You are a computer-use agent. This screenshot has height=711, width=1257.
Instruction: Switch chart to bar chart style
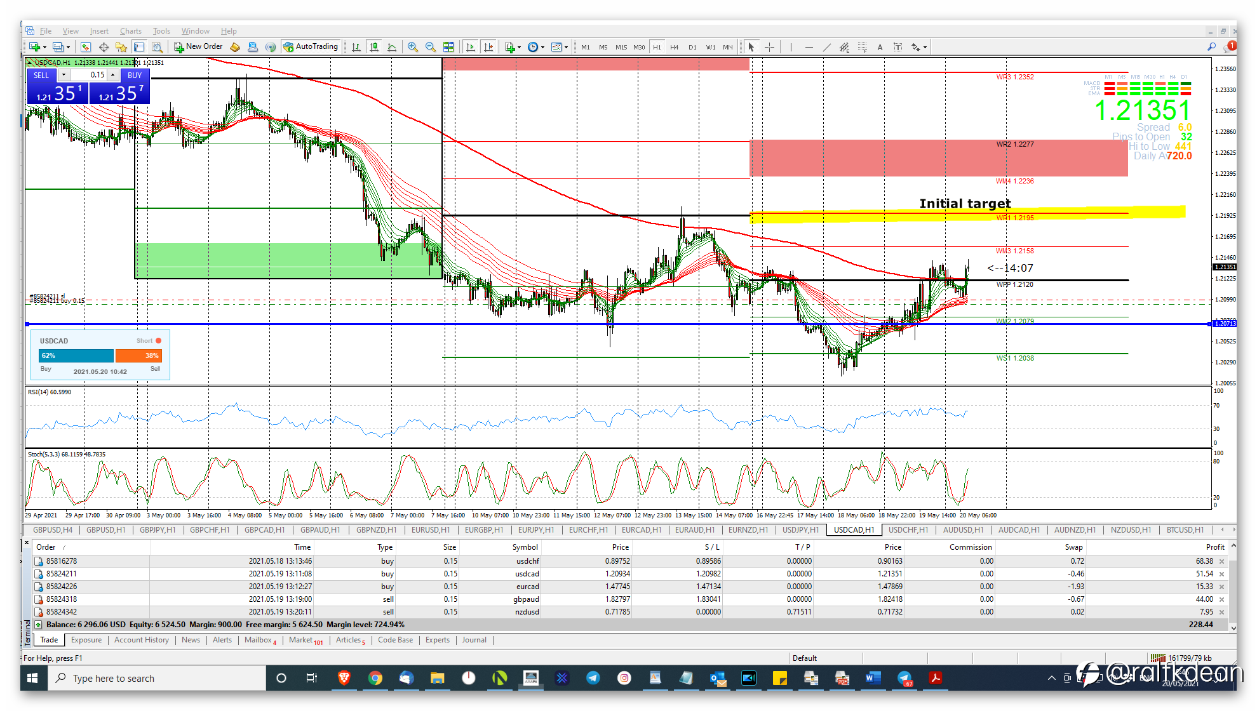click(x=356, y=47)
